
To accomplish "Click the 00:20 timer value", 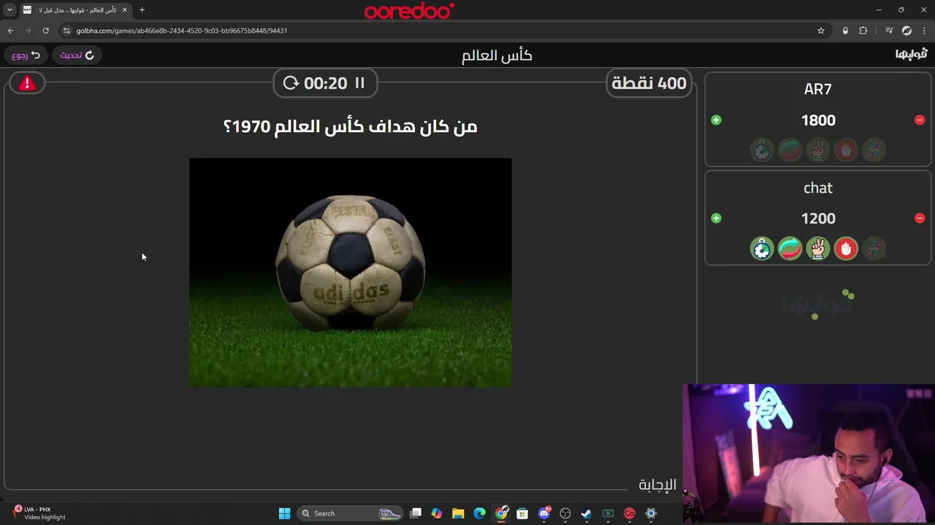I will (x=325, y=83).
